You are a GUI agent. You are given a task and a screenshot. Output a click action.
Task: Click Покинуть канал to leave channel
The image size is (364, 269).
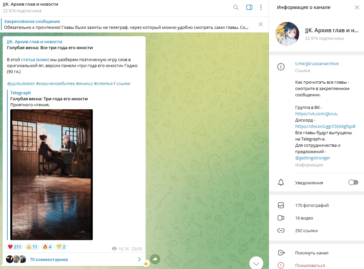(311, 253)
